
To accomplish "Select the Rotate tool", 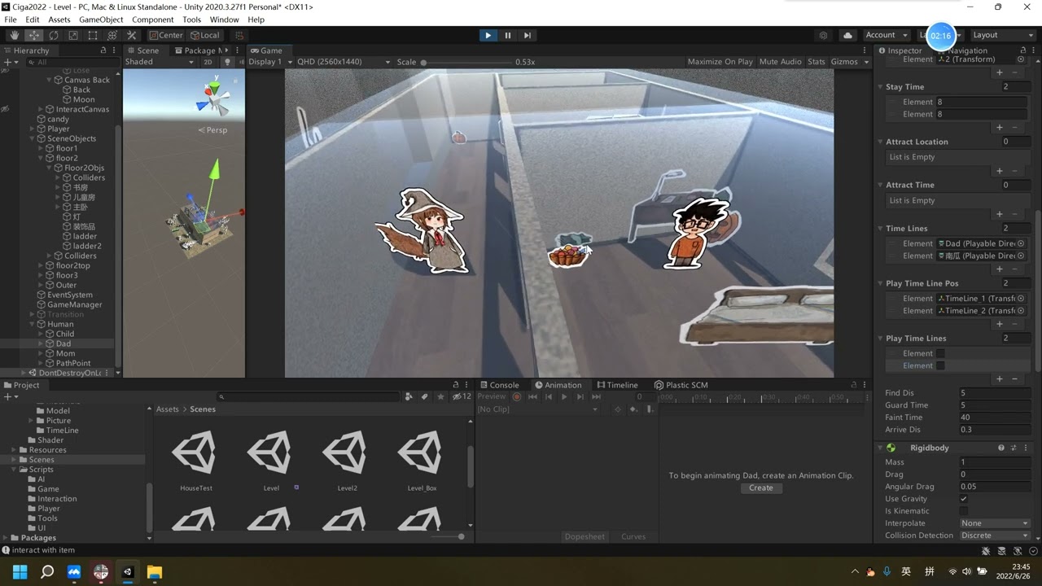I will coord(53,35).
